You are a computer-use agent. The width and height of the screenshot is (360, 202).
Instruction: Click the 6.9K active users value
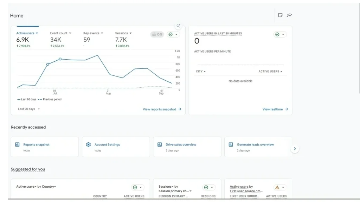pyautogui.click(x=22, y=40)
